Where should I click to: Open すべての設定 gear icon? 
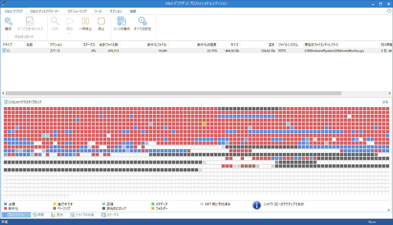(142, 21)
